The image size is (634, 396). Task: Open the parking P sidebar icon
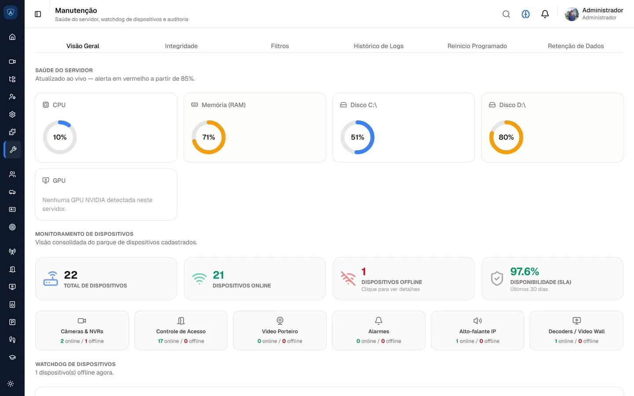pyautogui.click(x=12, y=322)
